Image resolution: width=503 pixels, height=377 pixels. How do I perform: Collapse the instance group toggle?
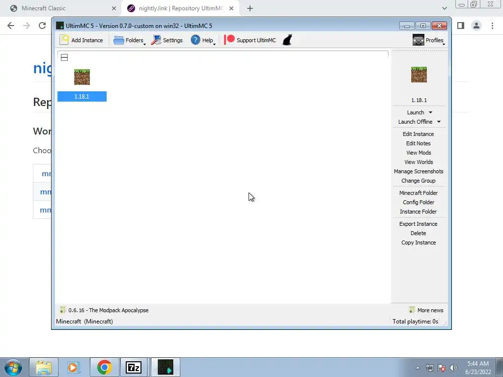pos(64,57)
